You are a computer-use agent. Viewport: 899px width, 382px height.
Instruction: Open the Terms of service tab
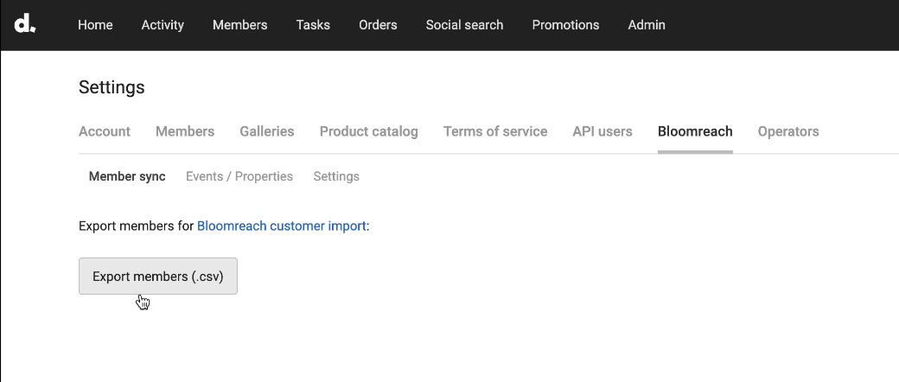(495, 131)
